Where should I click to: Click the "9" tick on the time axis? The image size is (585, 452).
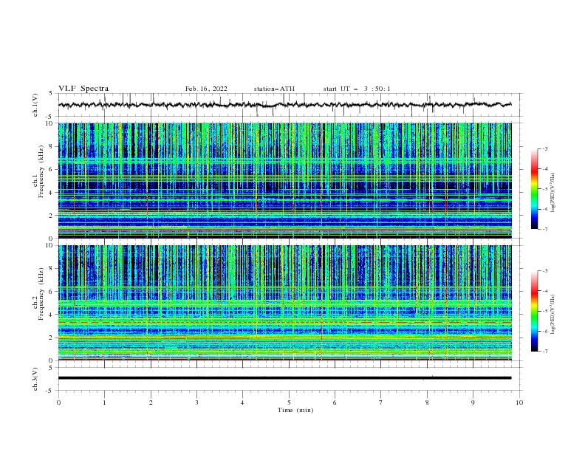(x=473, y=403)
